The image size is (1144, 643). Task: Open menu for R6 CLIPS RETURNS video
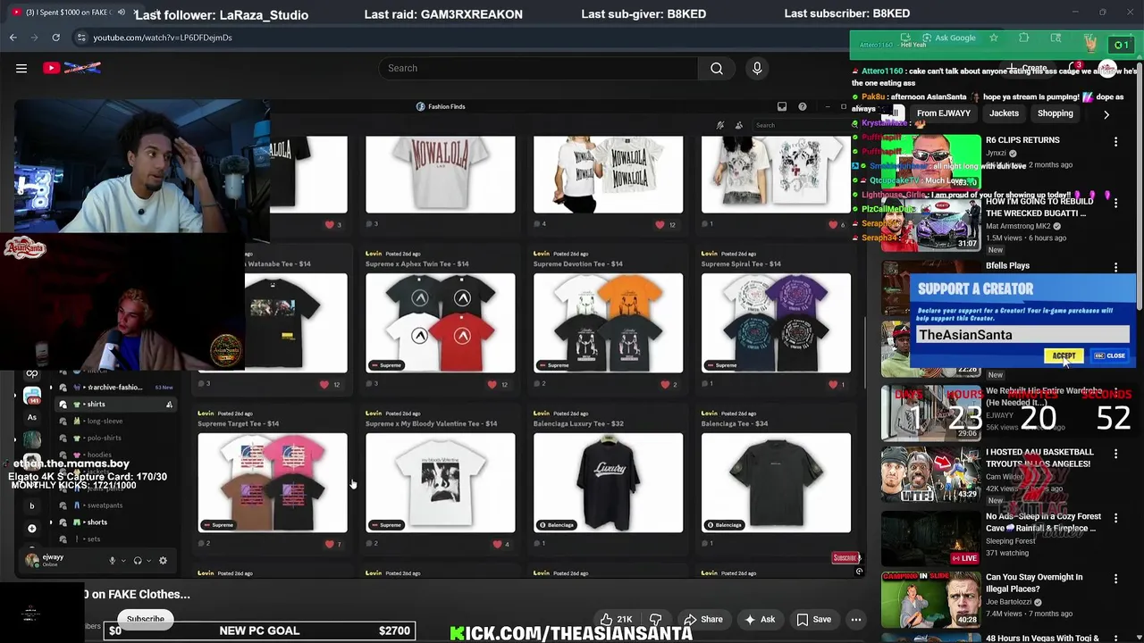click(x=1115, y=141)
